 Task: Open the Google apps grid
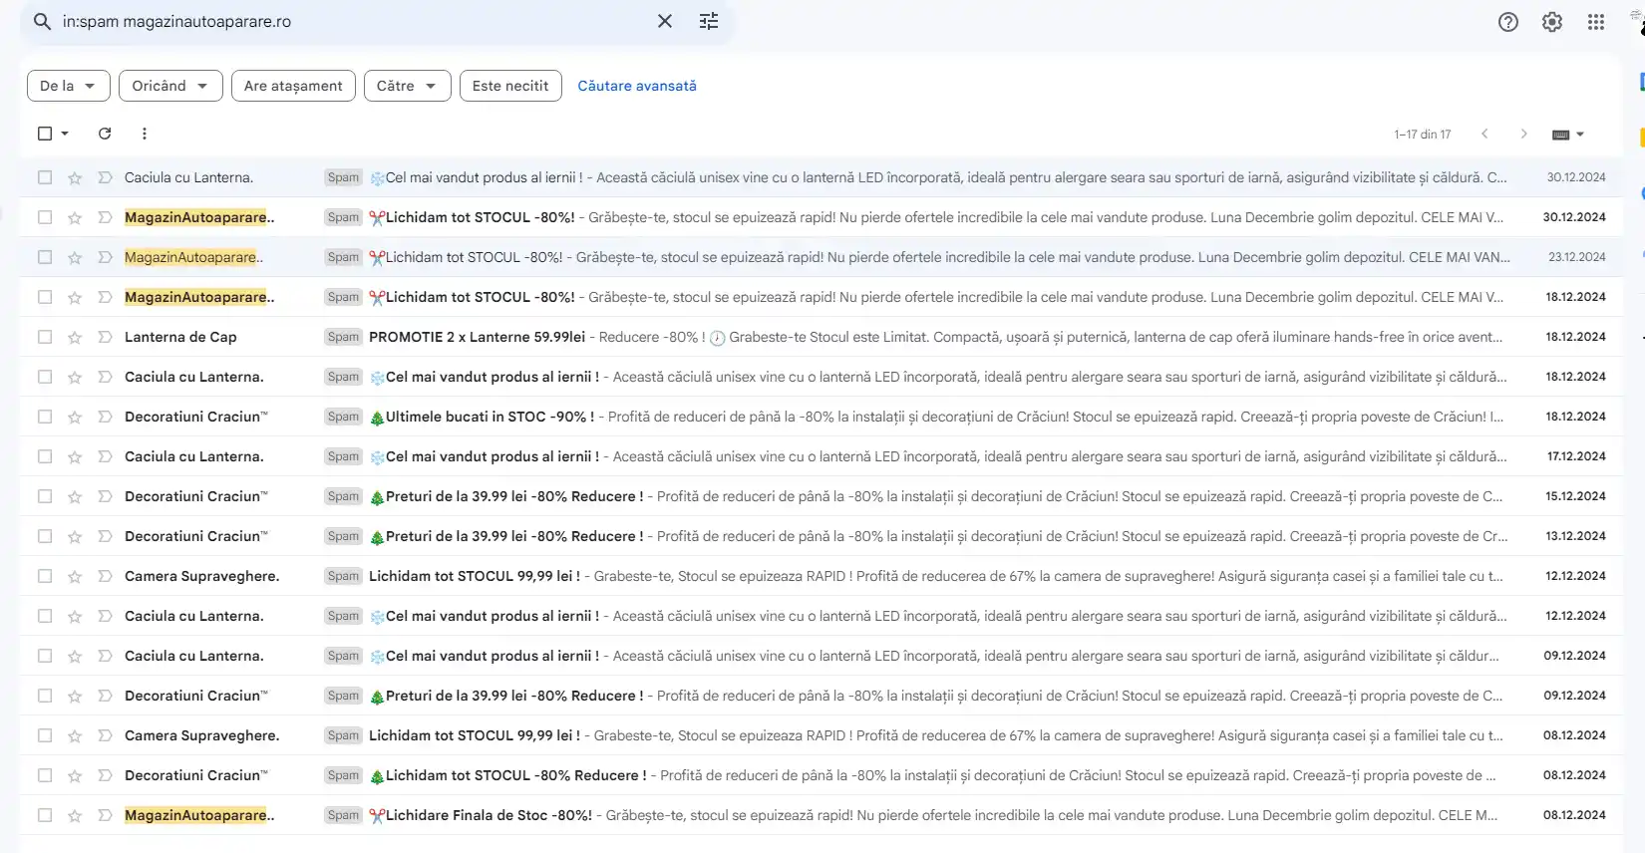point(1596,22)
